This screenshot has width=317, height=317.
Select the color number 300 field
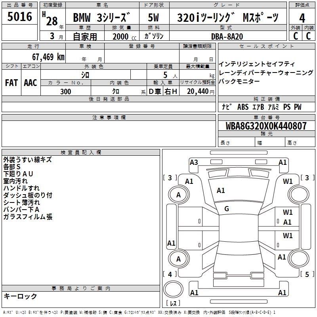tap(66, 92)
